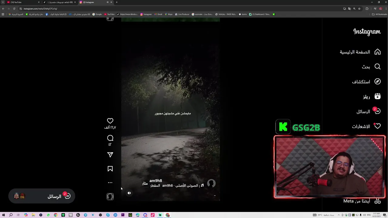
Task: Open the Windows Start menu
Action: [x=3, y=215]
